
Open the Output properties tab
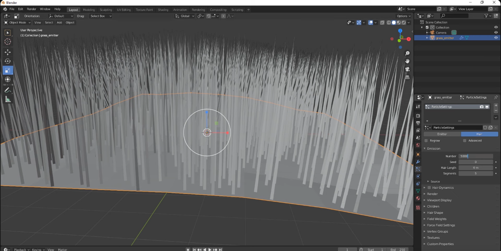click(x=418, y=123)
